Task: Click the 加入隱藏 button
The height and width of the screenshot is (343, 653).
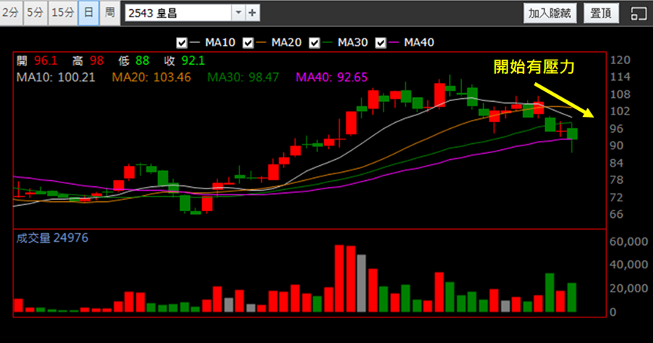Action: pyautogui.click(x=550, y=14)
